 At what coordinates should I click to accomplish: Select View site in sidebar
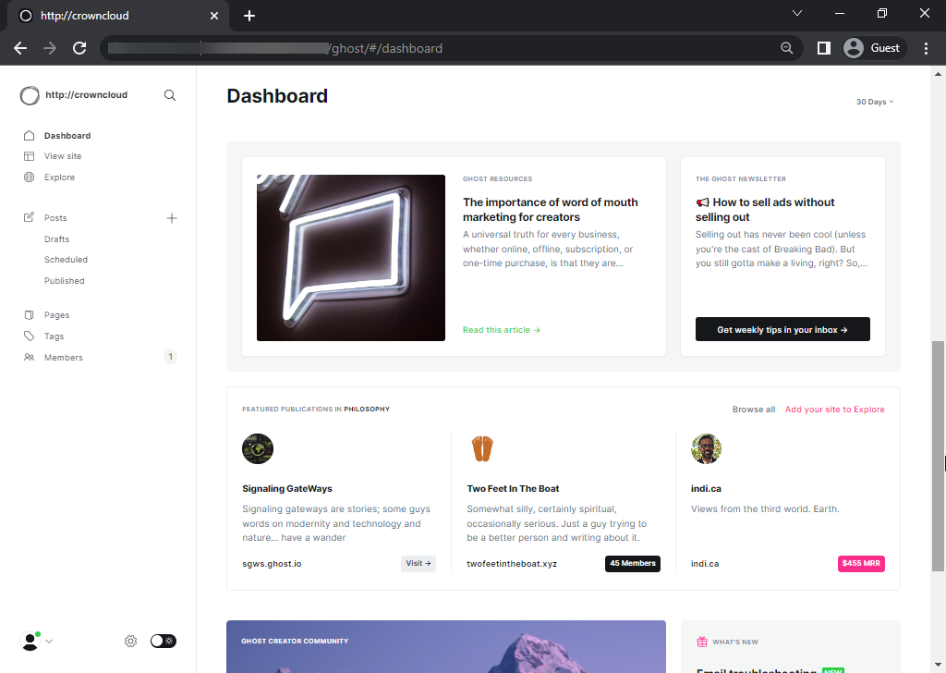tap(63, 156)
